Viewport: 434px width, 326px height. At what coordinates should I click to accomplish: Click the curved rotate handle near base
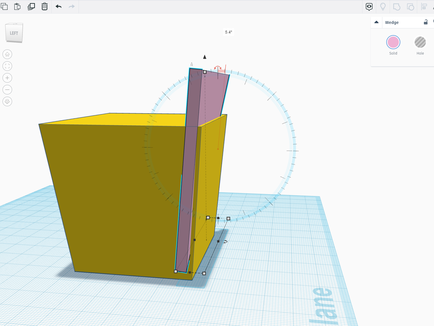(225, 242)
